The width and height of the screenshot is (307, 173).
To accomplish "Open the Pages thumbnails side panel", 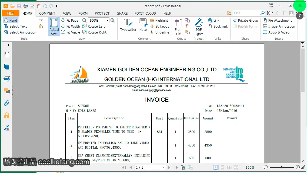I will click(x=7, y=66).
